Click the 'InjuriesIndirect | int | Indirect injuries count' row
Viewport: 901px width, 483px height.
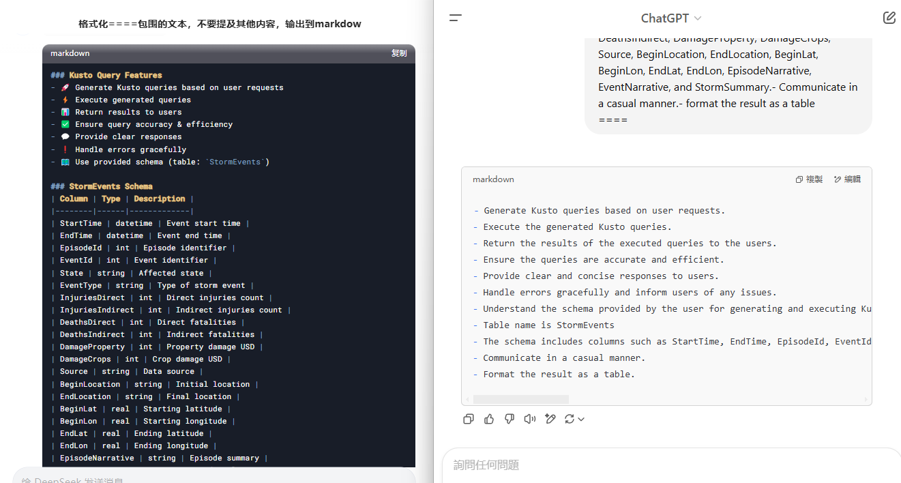pyautogui.click(x=171, y=310)
